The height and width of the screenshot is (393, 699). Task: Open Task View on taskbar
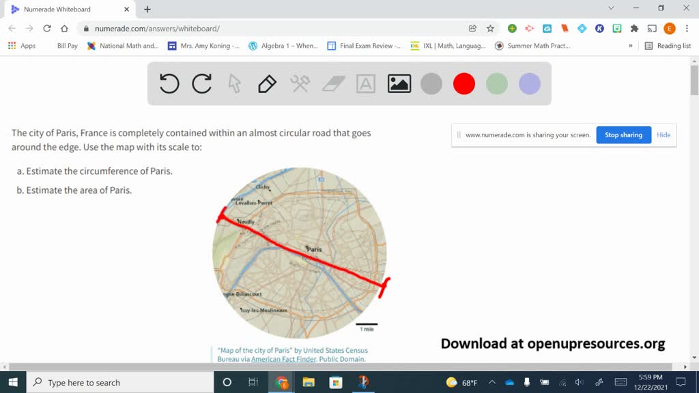click(253, 382)
